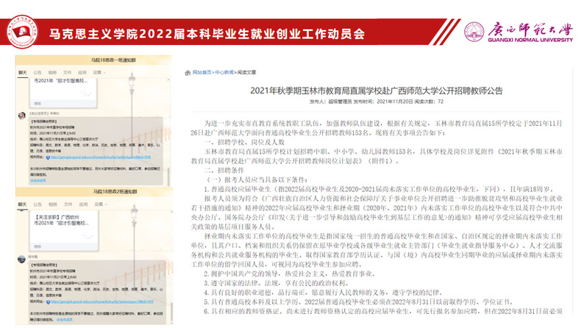Click shield icon before link in 一班 chat
Image resolution: width=587 pixels, height=328 pixels.
(x=48, y=157)
